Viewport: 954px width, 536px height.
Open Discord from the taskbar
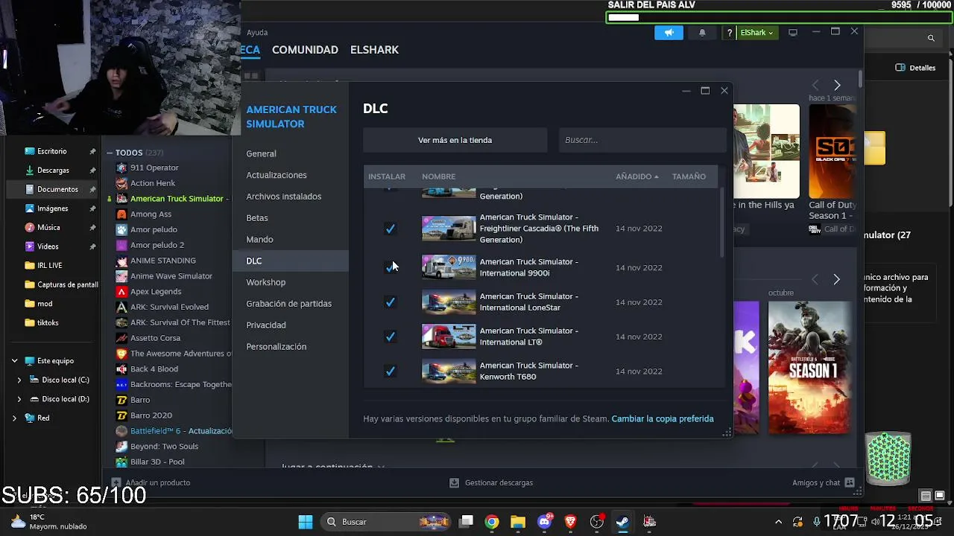point(545,522)
